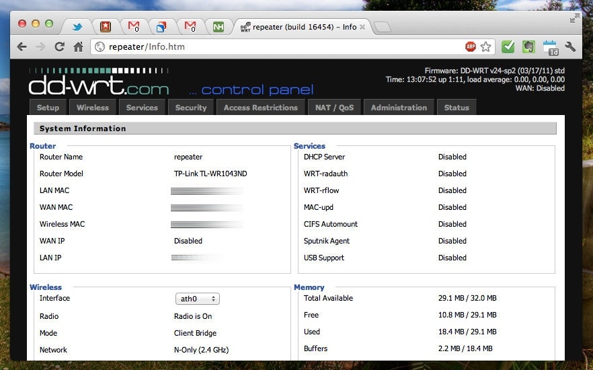Click the globe site info icon

tap(100, 47)
